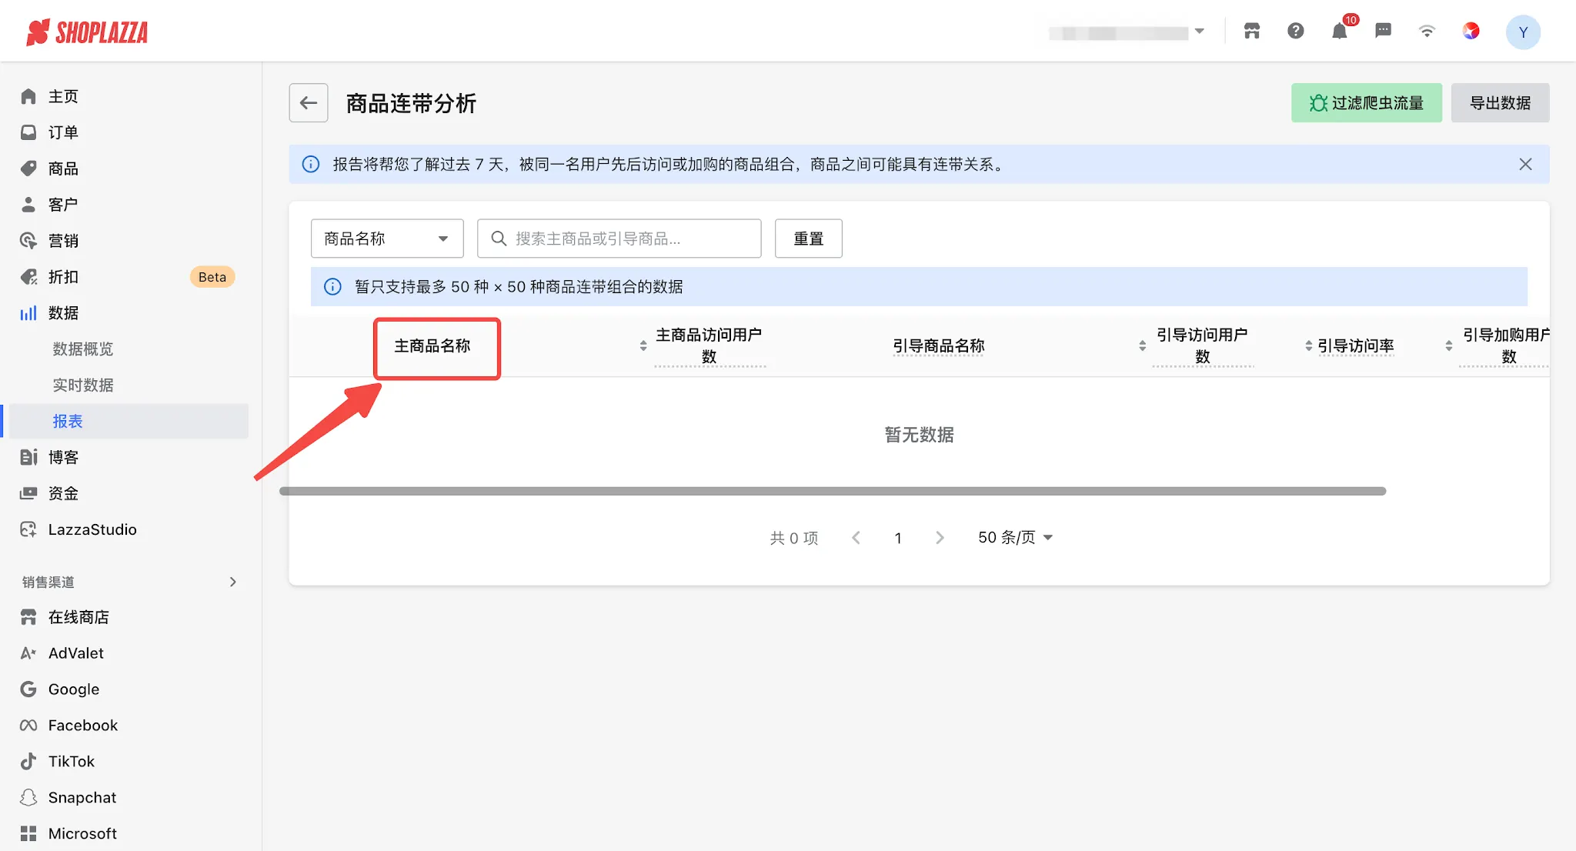
Task: Click the marketing target icon
Action: 28,241
